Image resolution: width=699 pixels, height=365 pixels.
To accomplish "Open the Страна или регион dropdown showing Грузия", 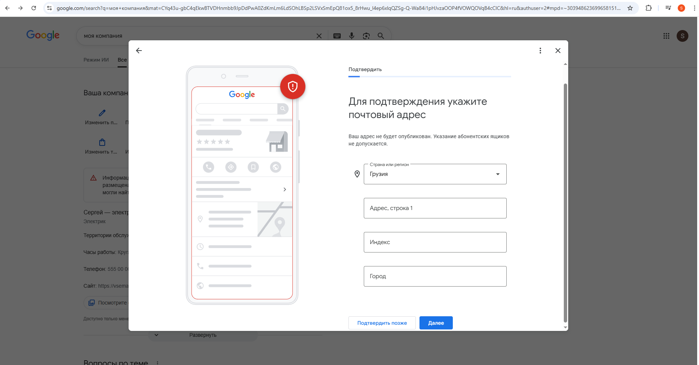I will coord(435,174).
